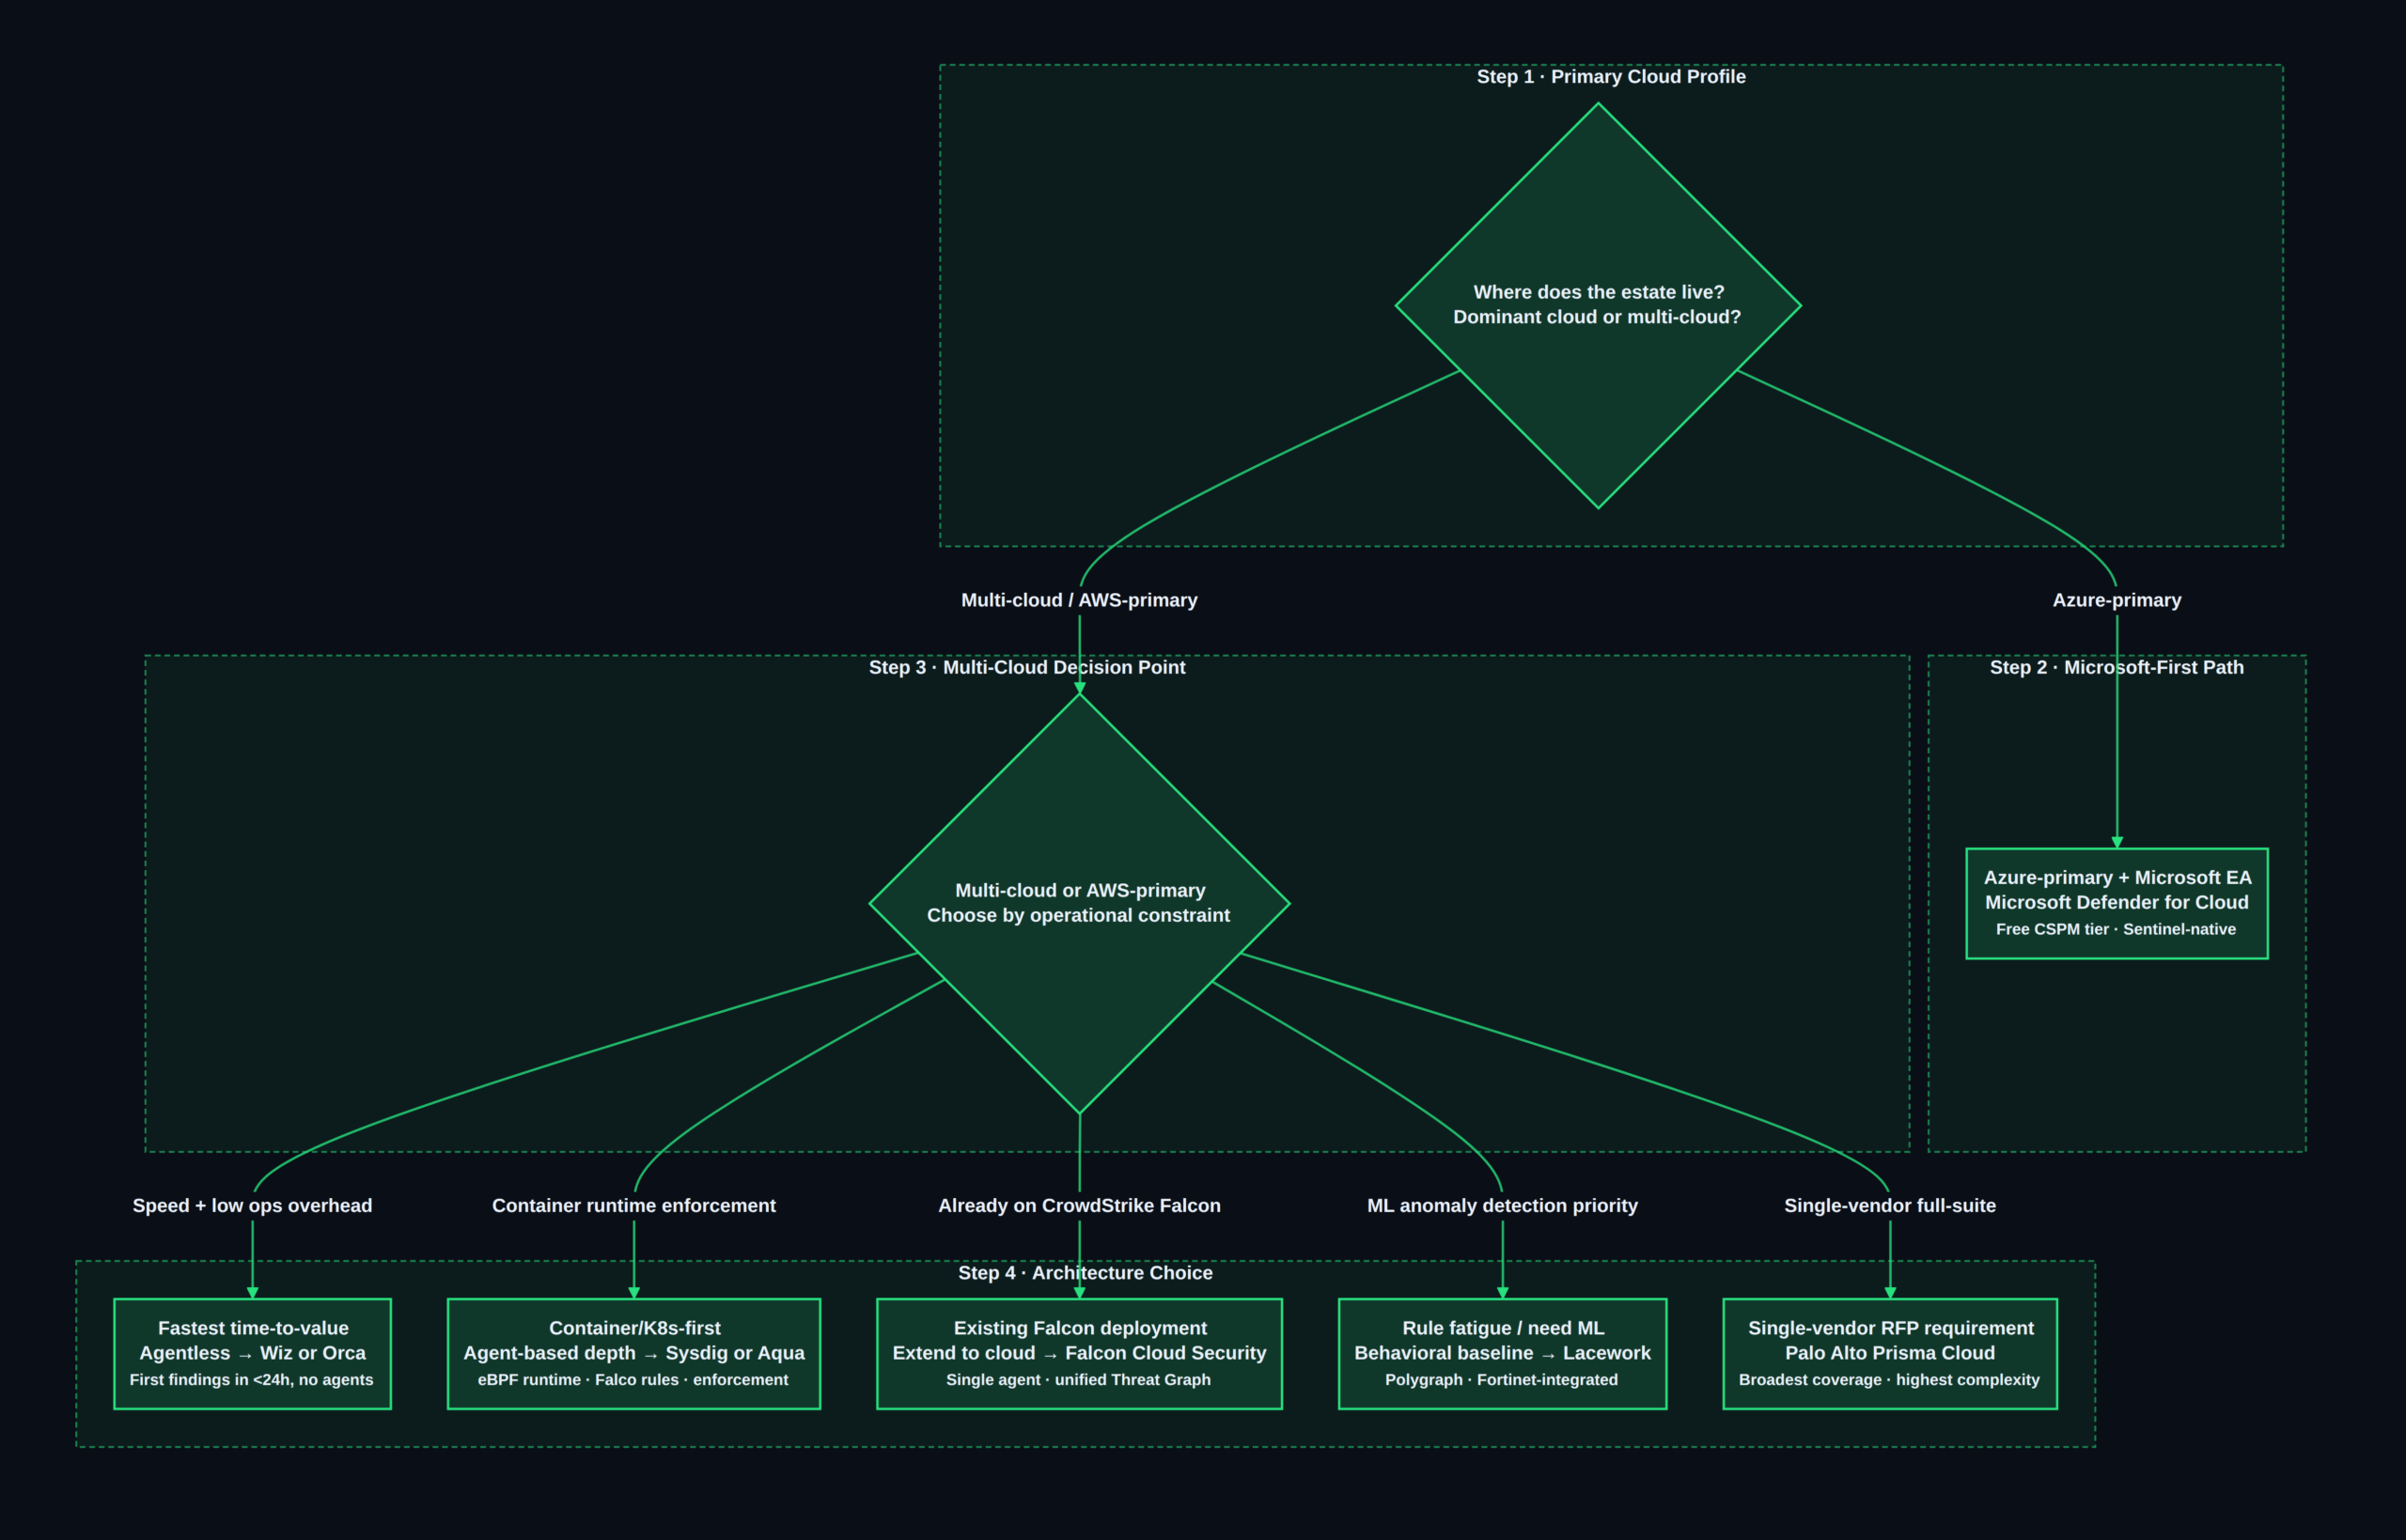
Task: Click 'Free CSPM tier · Sentinel-native' text
Action: click(2116, 929)
